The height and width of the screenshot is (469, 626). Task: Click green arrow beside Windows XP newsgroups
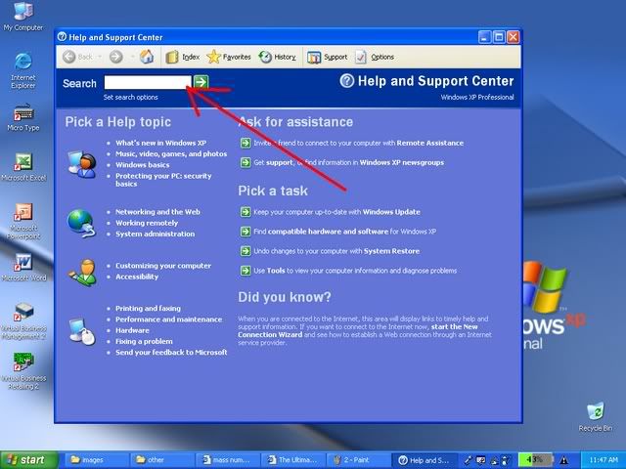pos(246,162)
